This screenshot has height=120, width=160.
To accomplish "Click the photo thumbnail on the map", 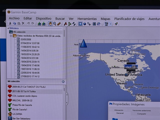I will [x=131, y=67].
